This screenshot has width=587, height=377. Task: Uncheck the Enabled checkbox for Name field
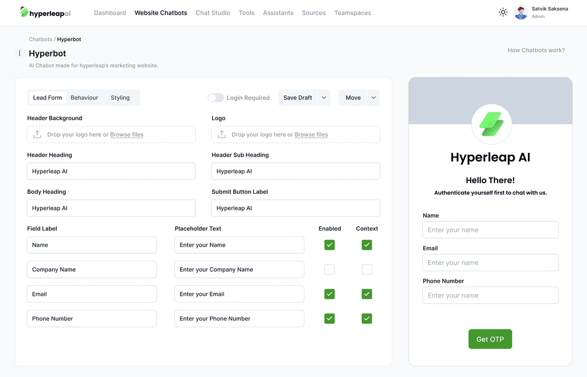pos(329,244)
